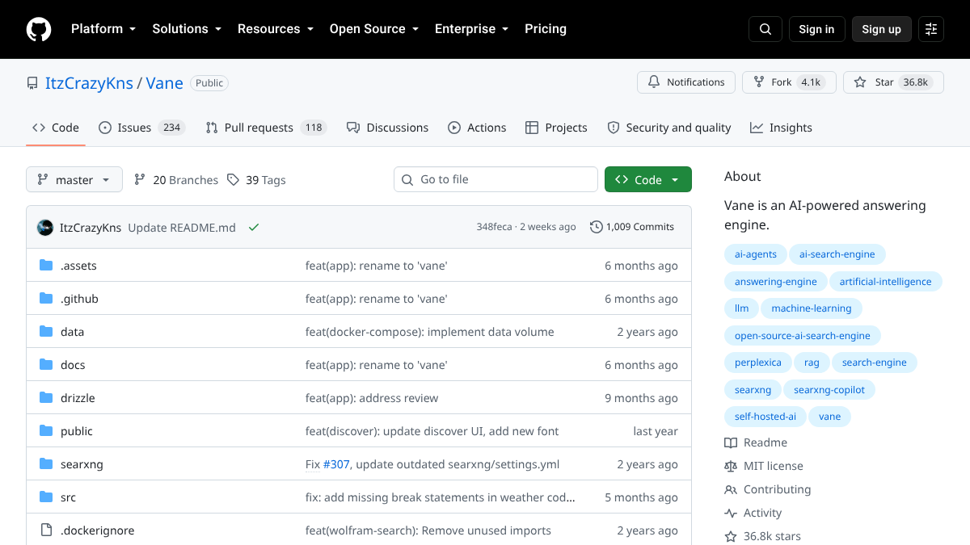Viewport: 970px width, 545px height.
Task: Click the folder icon for .assets
Action: [x=46, y=266]
